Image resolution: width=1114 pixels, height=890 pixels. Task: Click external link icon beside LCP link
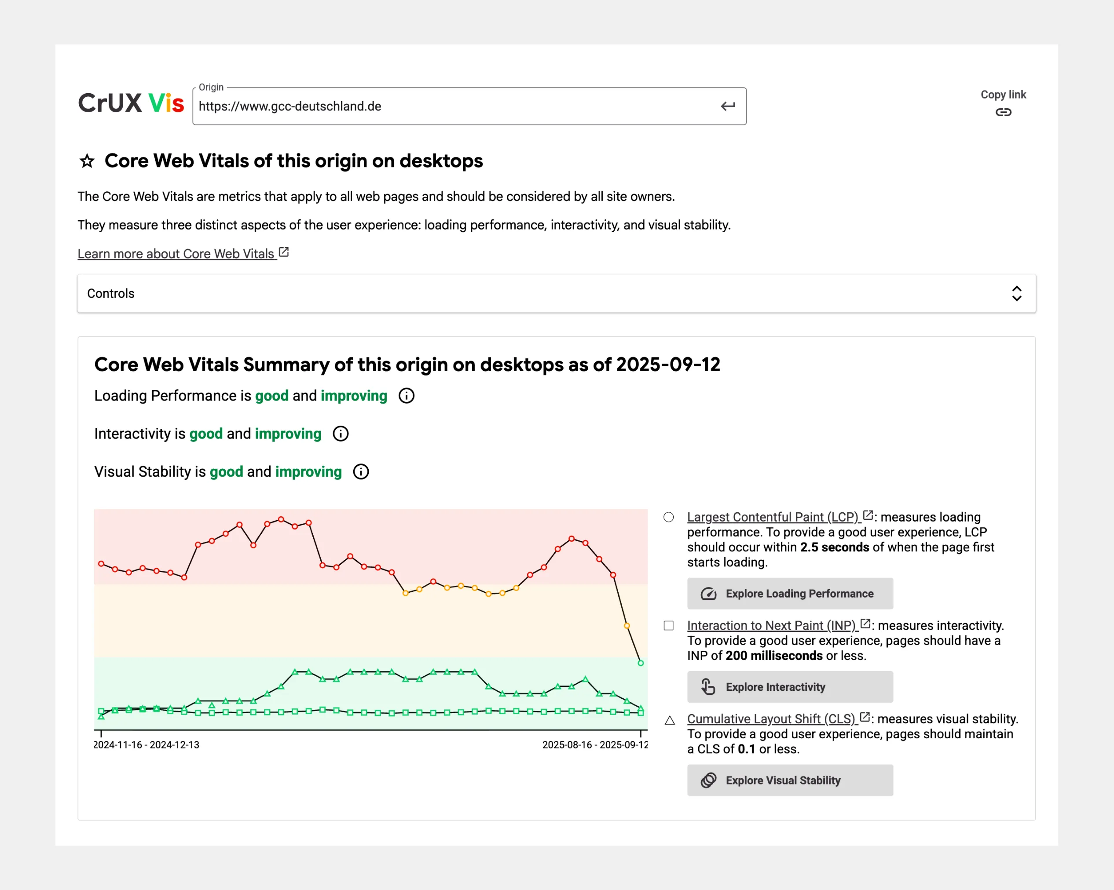pos(868,515)
